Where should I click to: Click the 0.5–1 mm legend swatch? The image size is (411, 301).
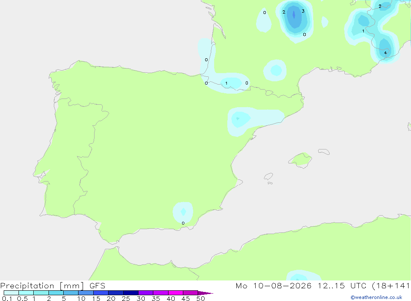pyautogui.click(x=26, y=293)
